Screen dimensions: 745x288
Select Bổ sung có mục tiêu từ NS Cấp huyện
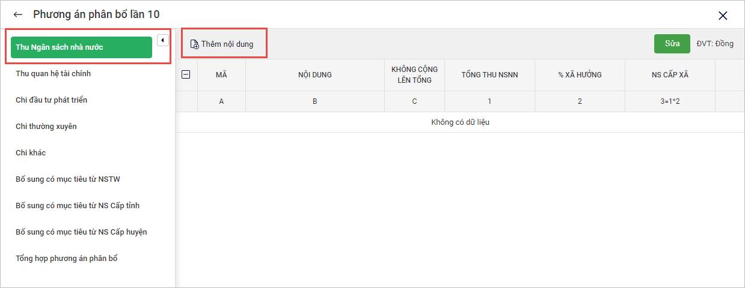coord(81,232)
